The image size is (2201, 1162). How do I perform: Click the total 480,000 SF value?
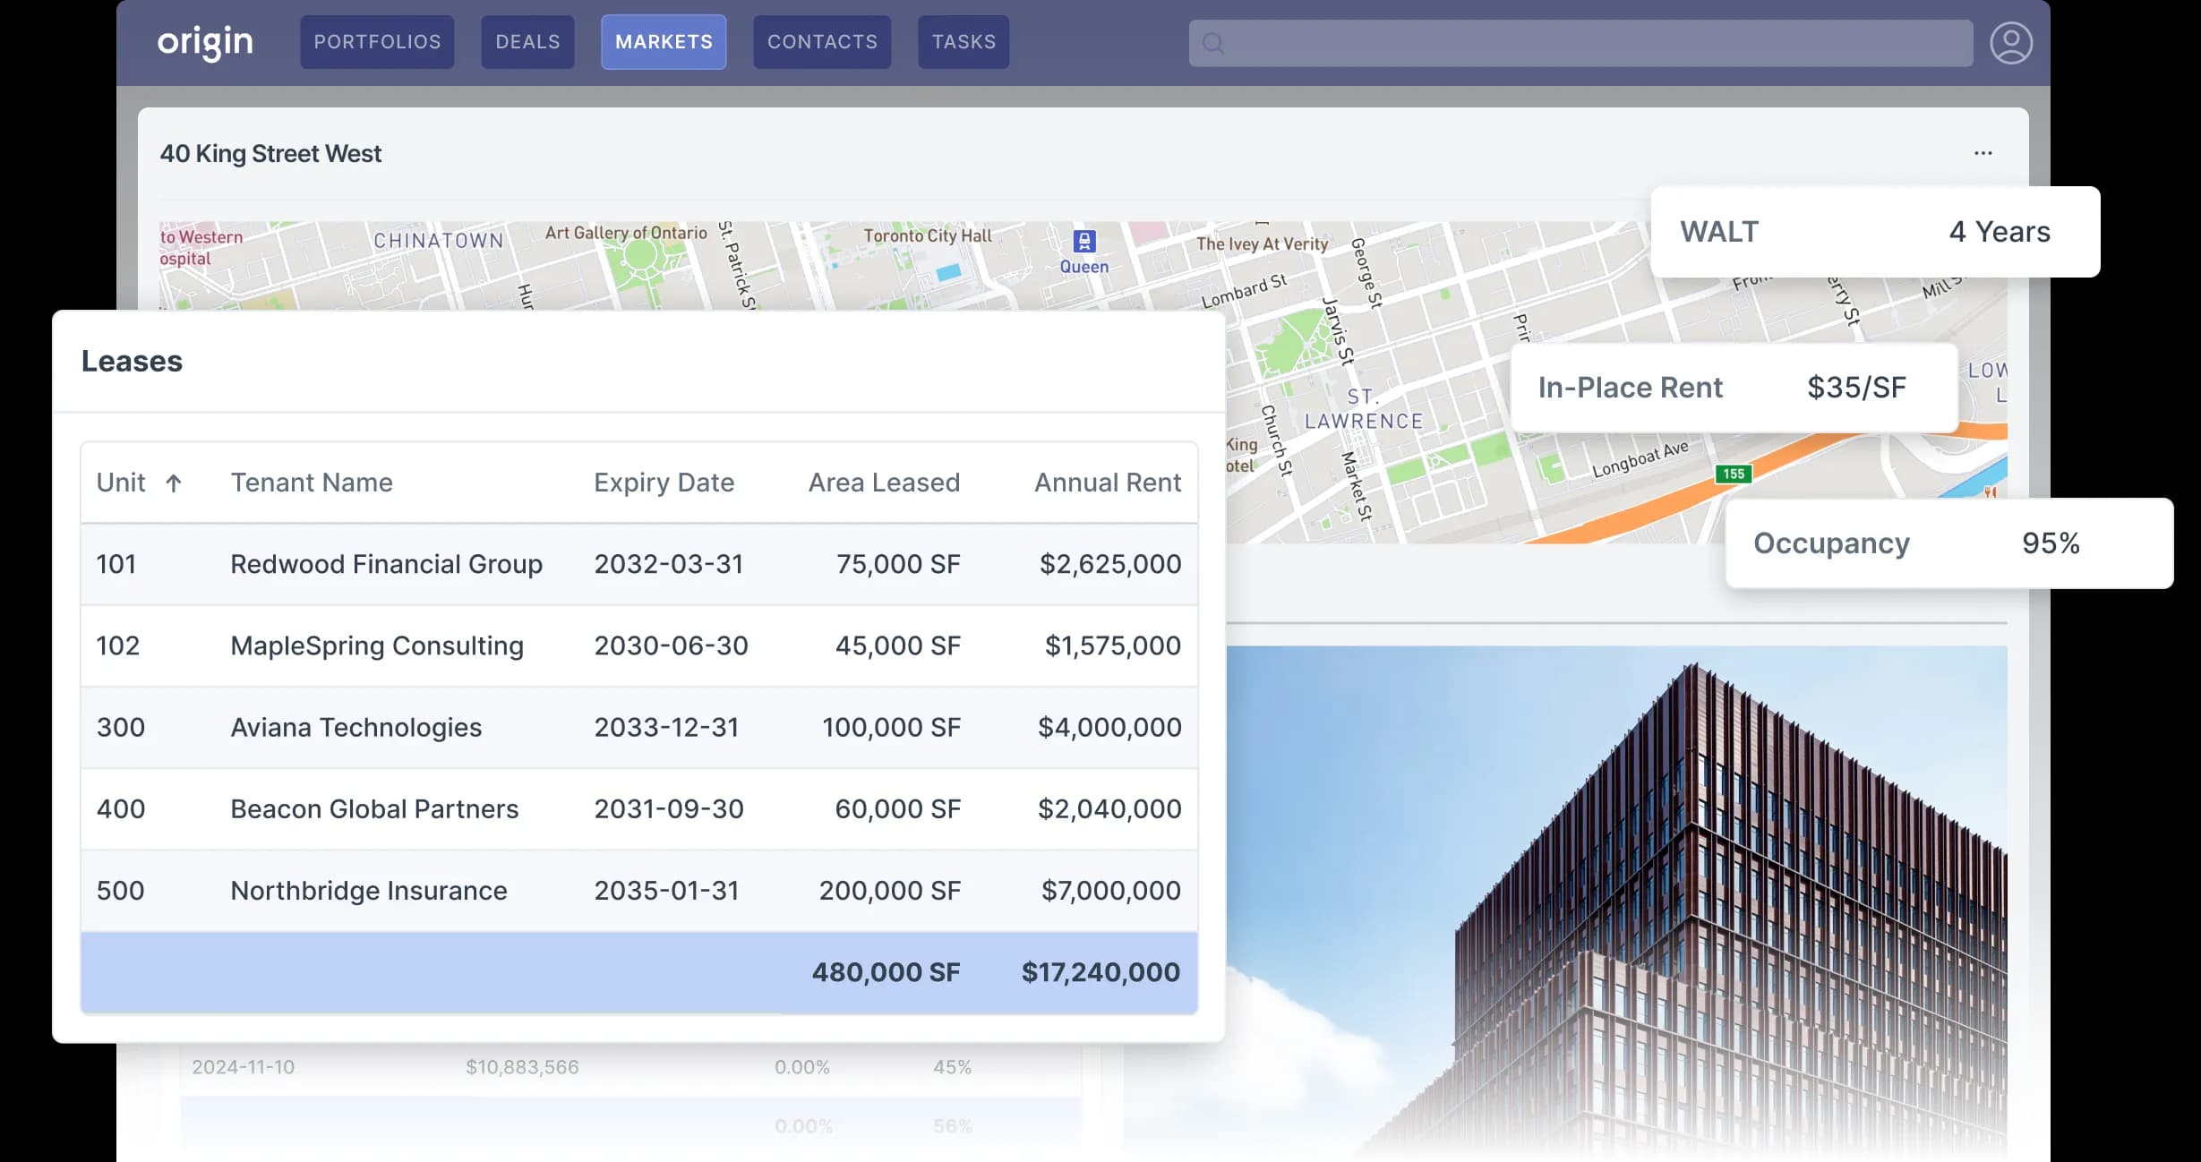point(886,971)
